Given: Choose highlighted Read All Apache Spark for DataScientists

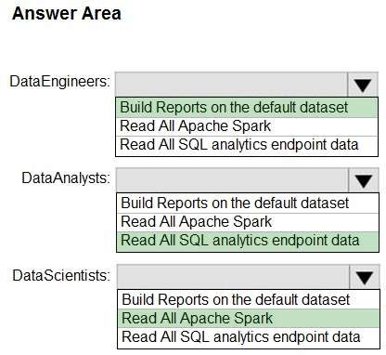Looking at the screenshot, I should (249, 319).
